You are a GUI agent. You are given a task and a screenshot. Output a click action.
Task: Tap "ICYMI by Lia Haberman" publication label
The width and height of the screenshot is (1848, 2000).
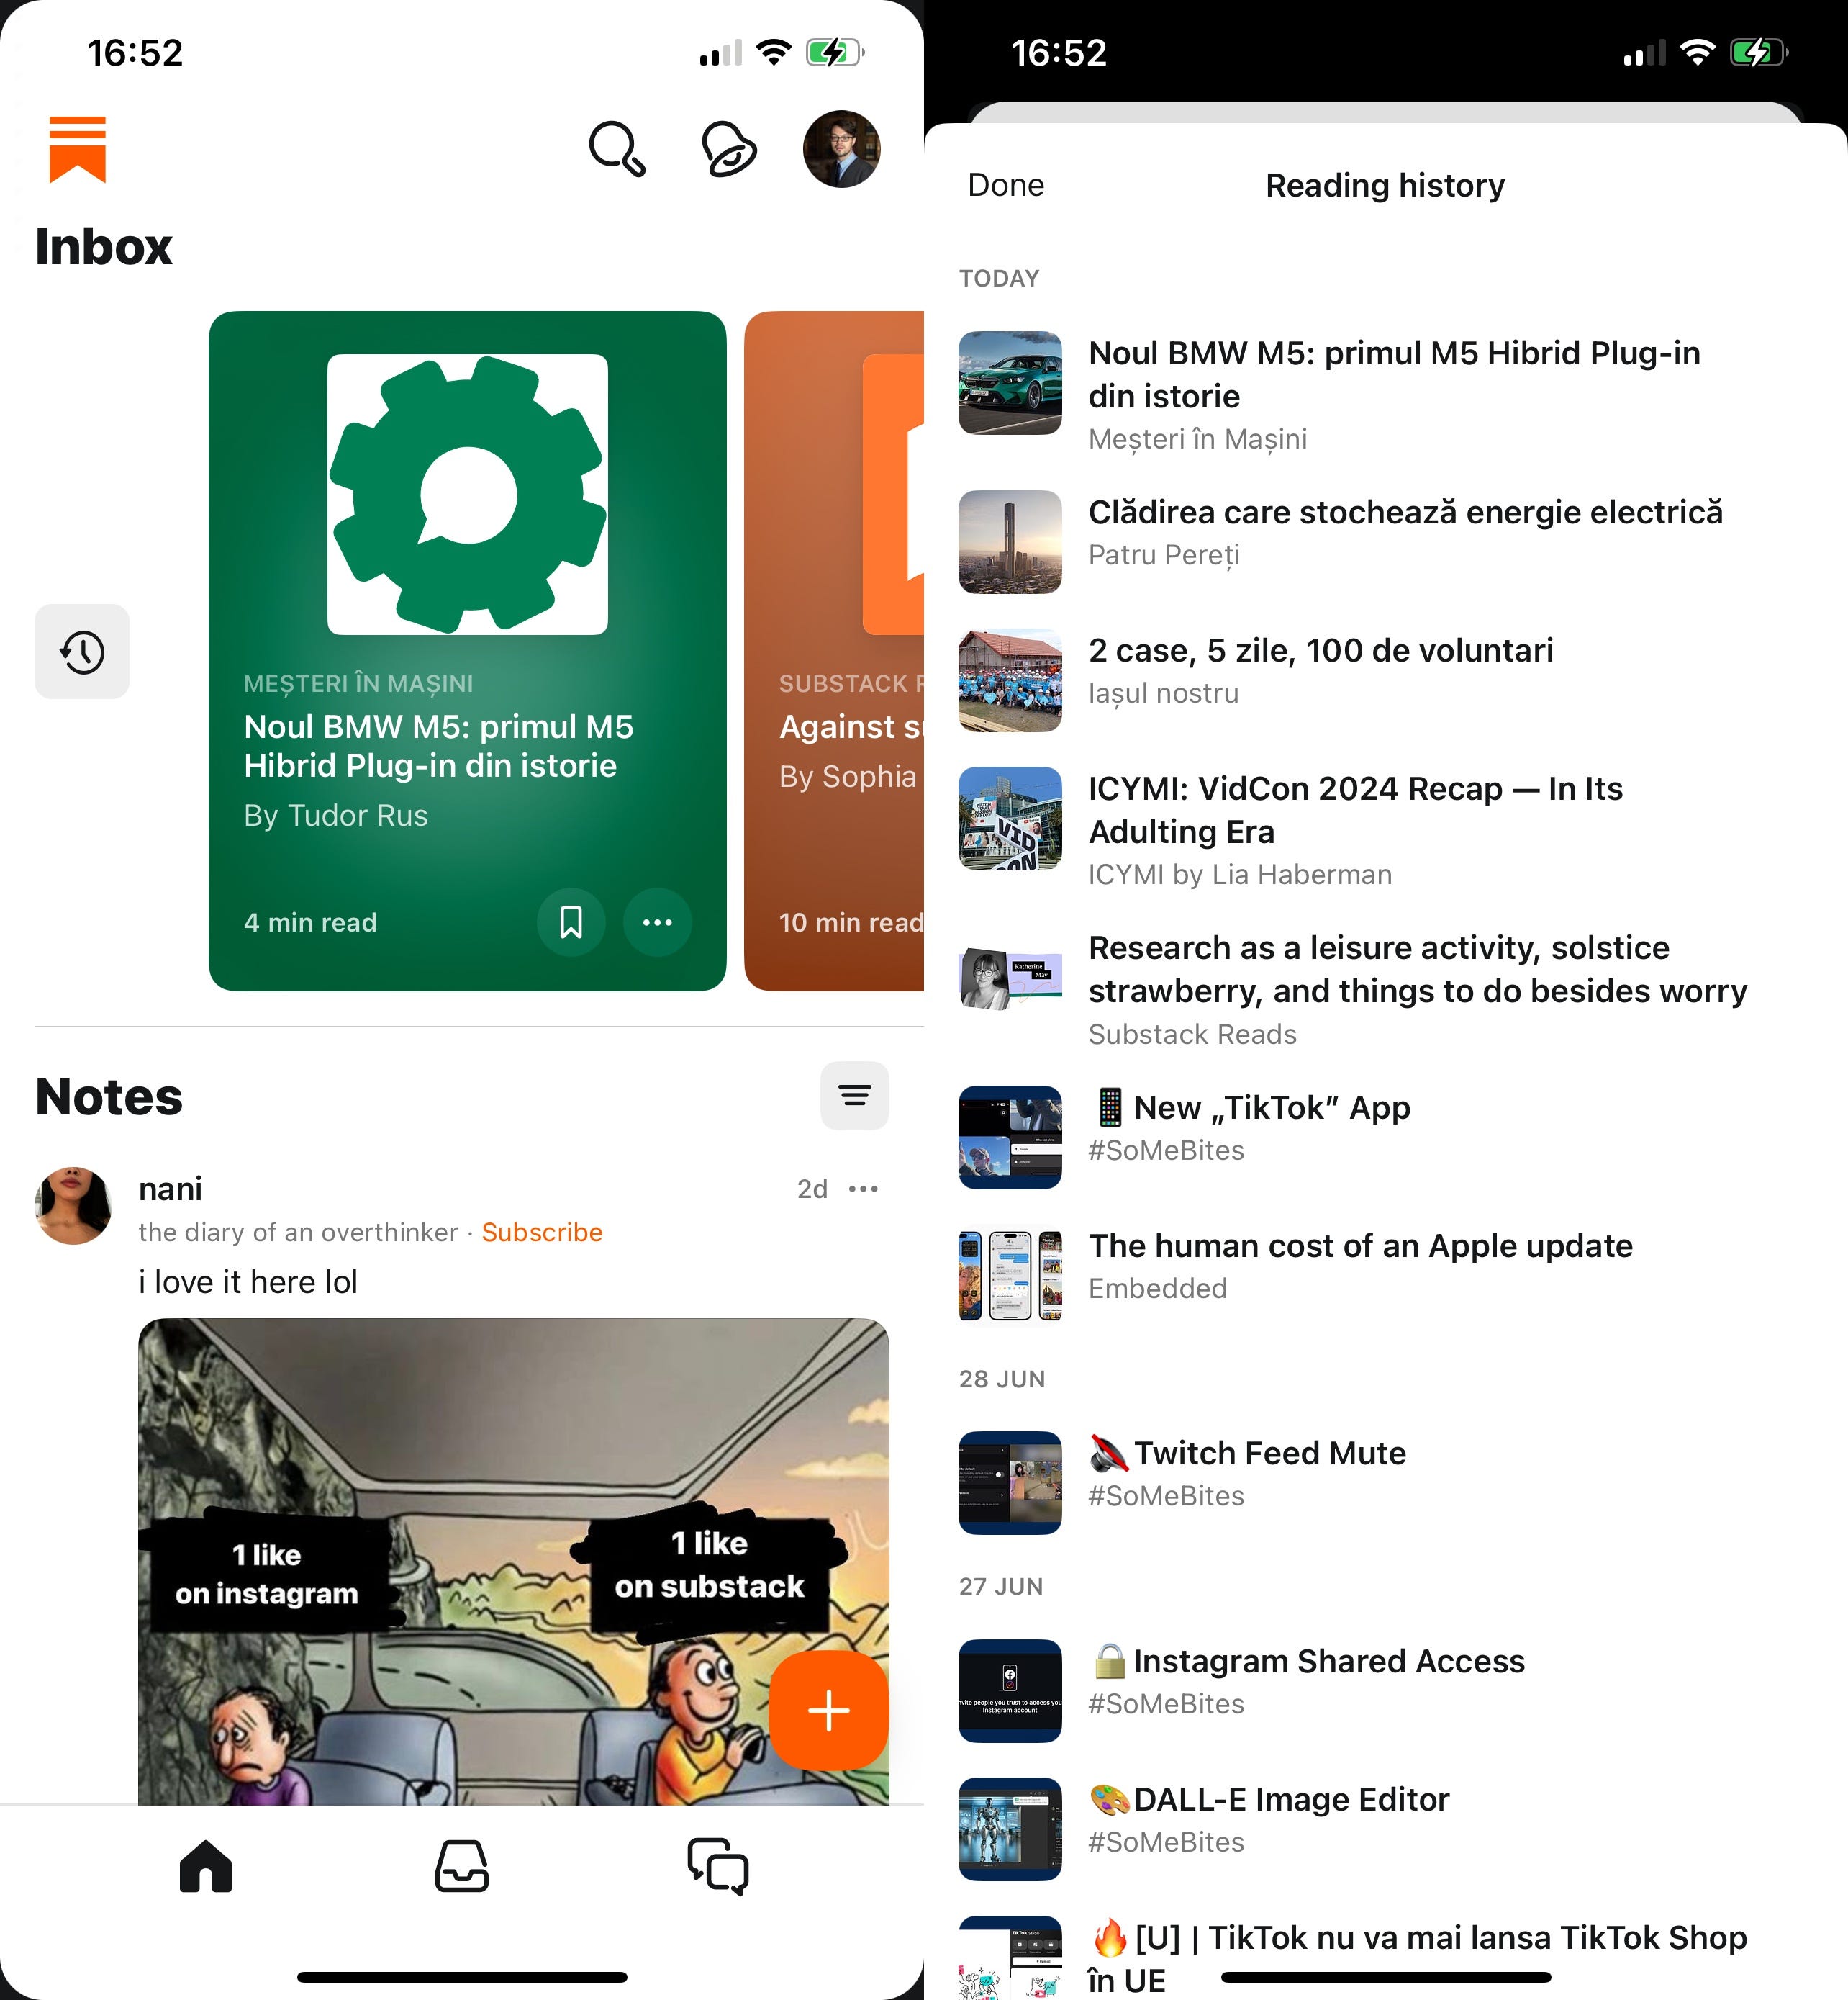pos(1240,875)
